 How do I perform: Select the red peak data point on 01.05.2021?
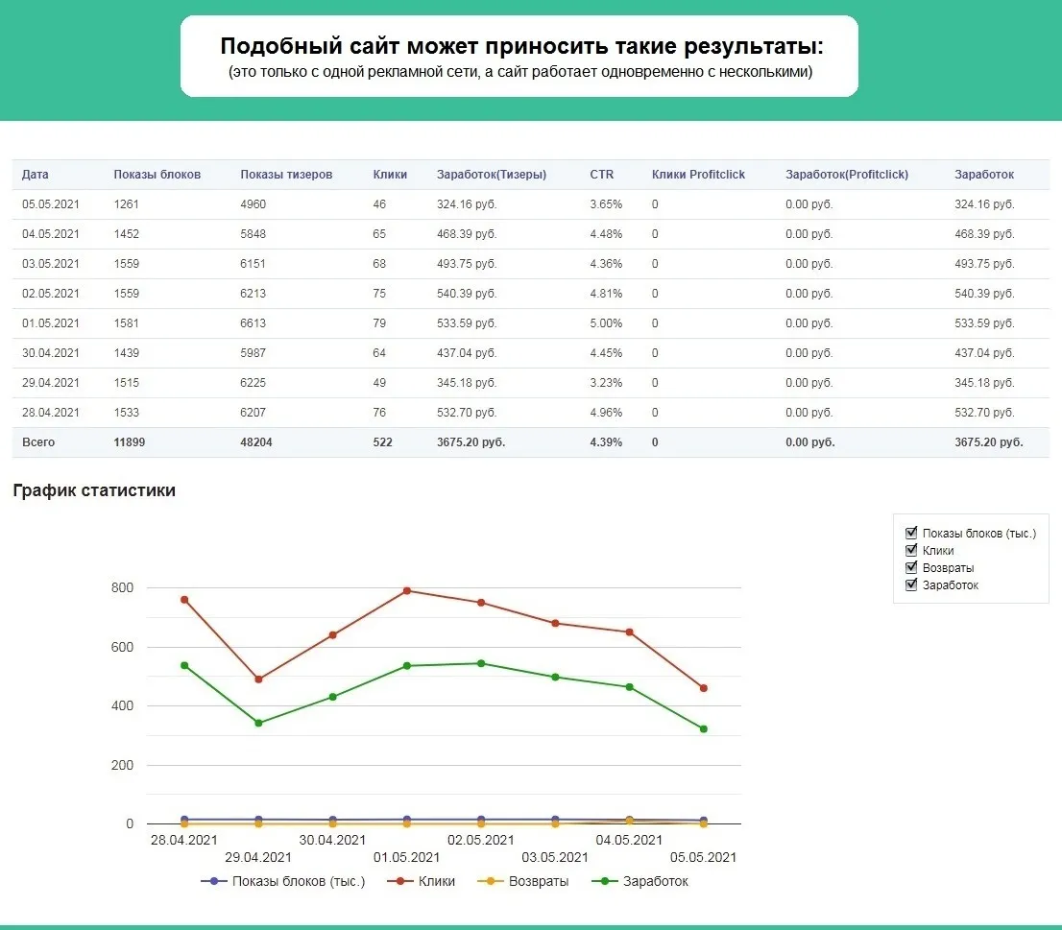point(407,590)
